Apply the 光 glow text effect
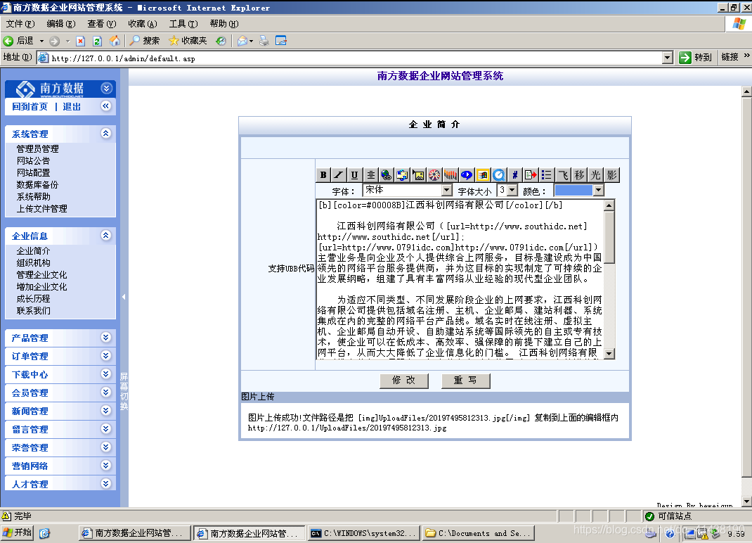This screenshot has height=543, width=752. click(595, 175)
